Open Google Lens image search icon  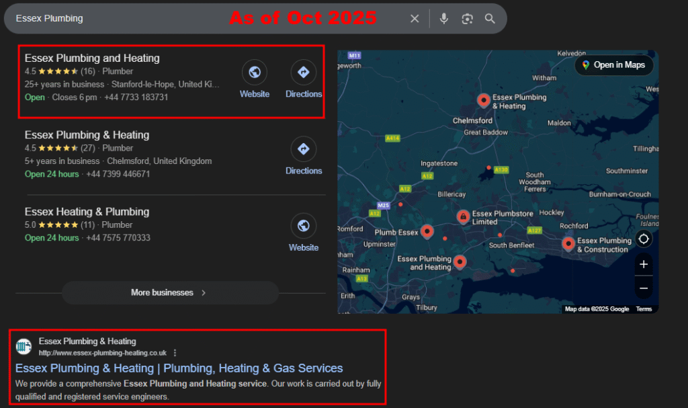click(468, 19)
